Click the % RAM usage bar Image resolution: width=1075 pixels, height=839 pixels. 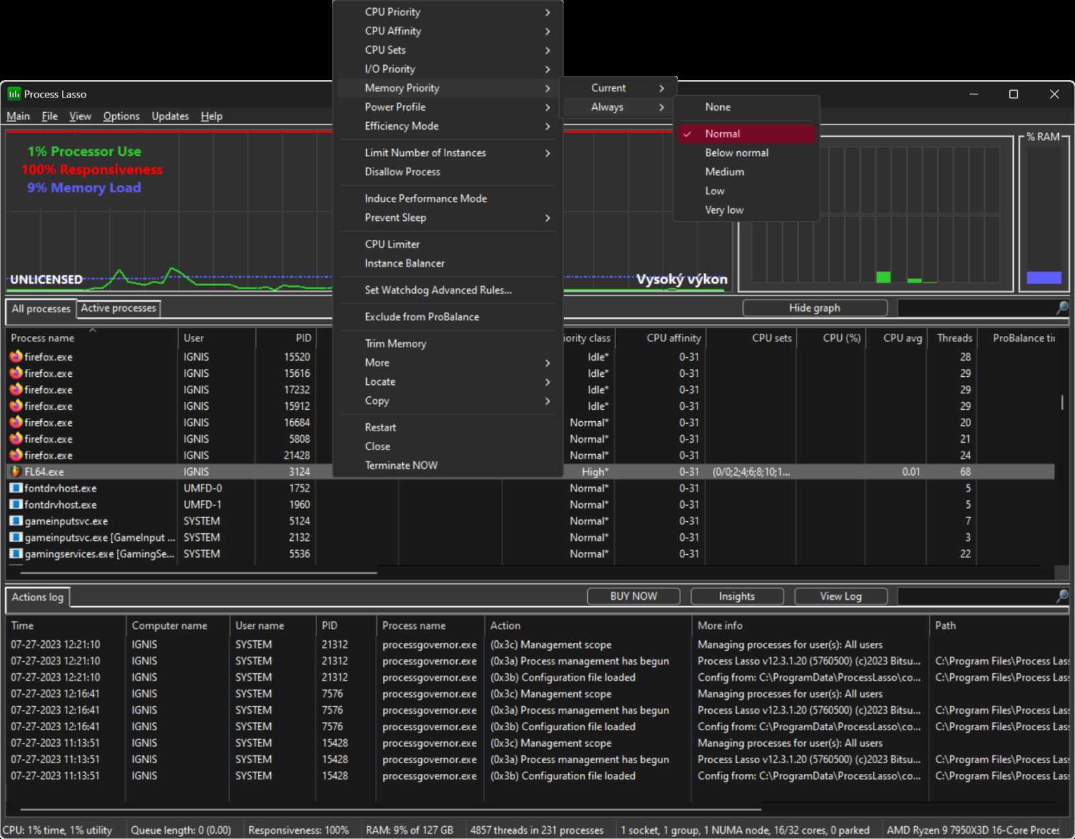pyautogui.click(x=1044, y=277)
